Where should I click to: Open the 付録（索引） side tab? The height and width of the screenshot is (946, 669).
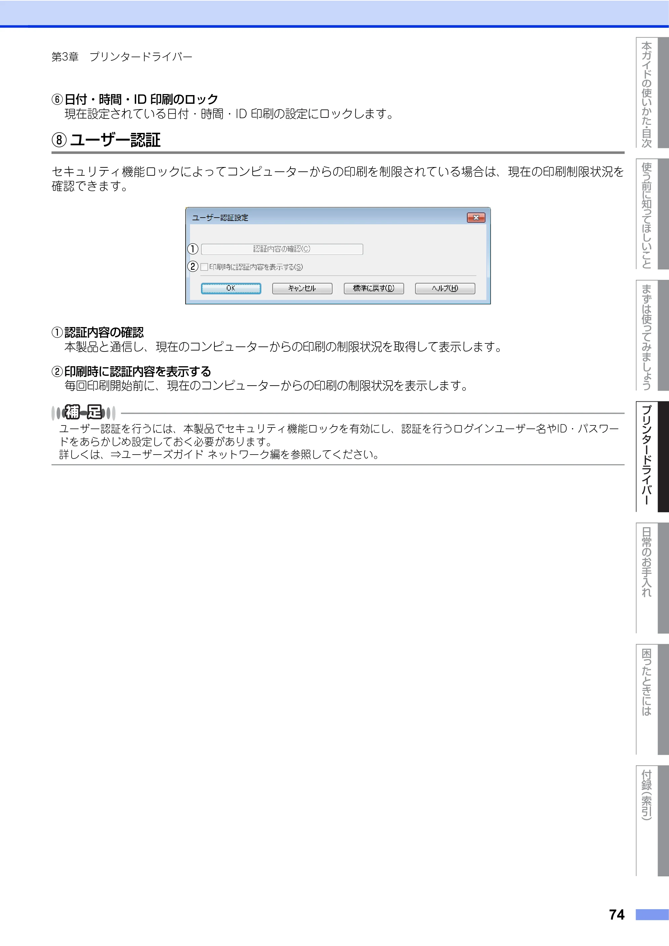(x=652, y=821)
